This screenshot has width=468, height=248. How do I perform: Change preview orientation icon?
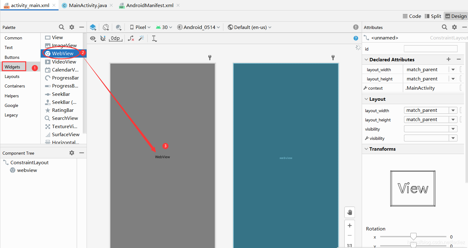point(106,27)
